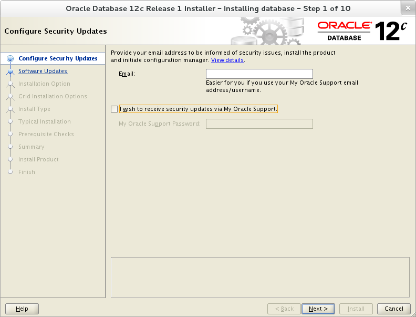The width and height of the screenshot is (416, 317).
Task: Click the Installation Option step
Action: click(44, 84)
